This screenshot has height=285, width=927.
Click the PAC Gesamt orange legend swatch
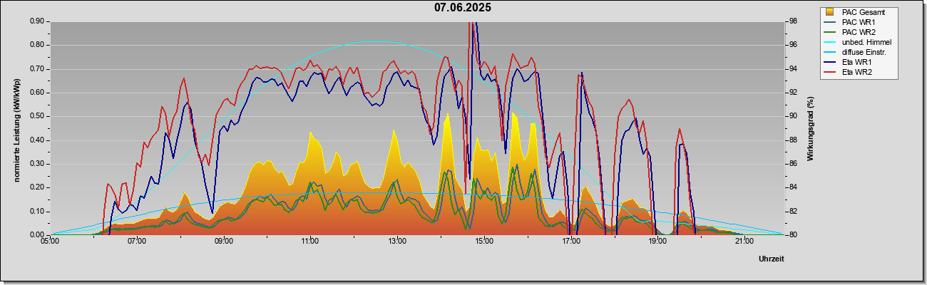(x=830, y=12)
